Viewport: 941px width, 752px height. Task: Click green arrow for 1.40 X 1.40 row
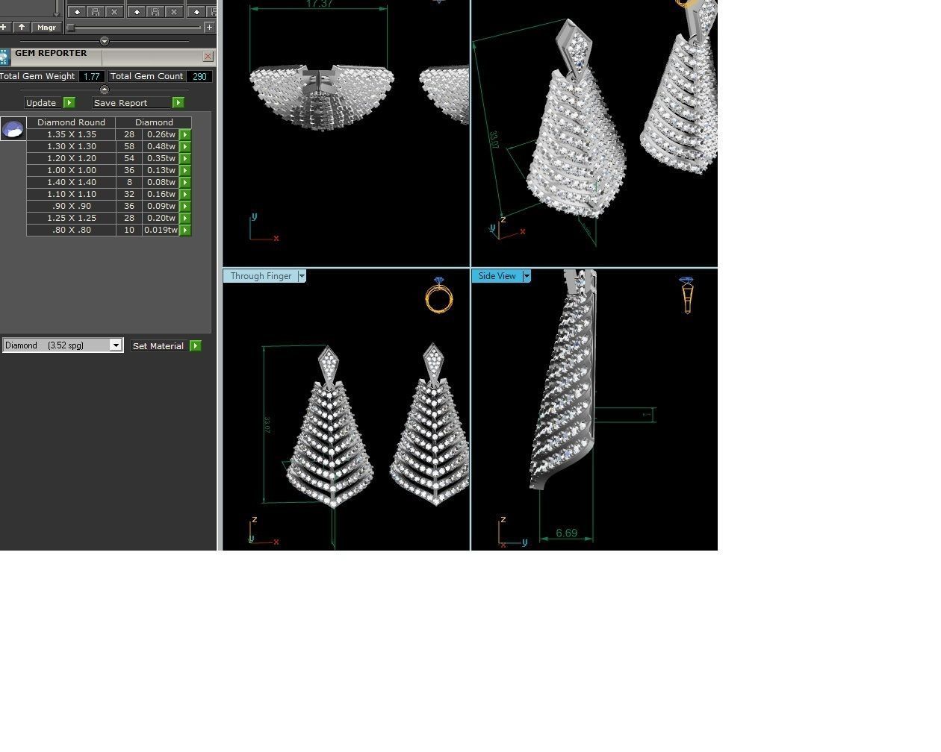[x=185, y=182]
